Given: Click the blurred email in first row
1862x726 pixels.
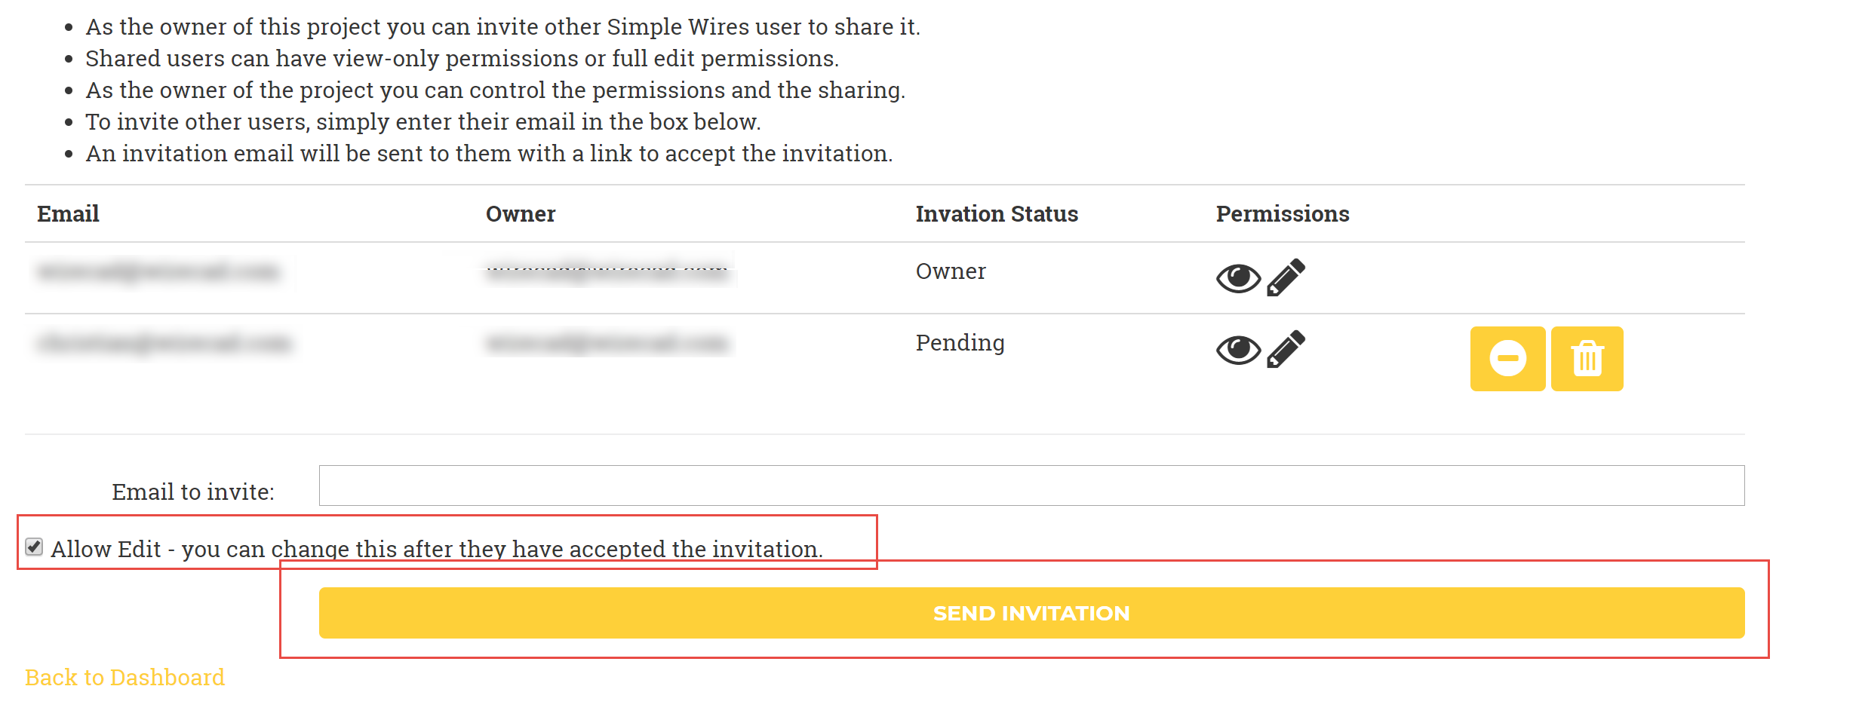Looking at the screenshot, I should pos(158,271).
